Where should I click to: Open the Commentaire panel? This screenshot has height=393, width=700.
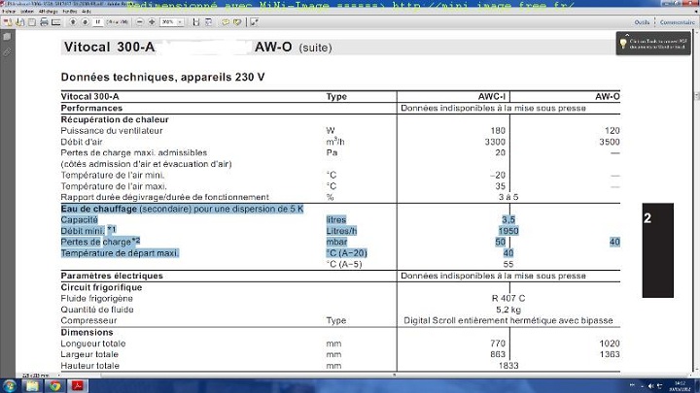tap(677, 21)
